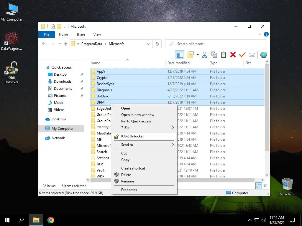The height and width of the screenshot is (226, 302).
Task: Click ProgramData in the address path
Action: (91, 44)
